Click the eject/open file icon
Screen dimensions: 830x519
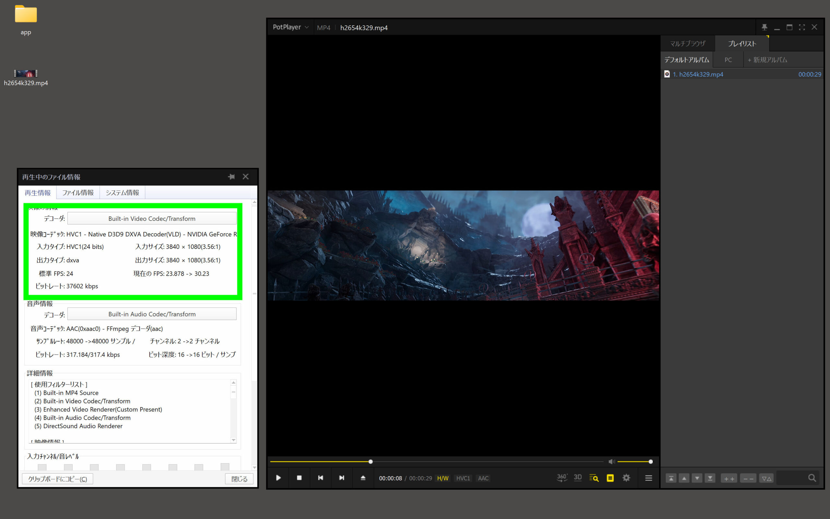pos(363,478)
